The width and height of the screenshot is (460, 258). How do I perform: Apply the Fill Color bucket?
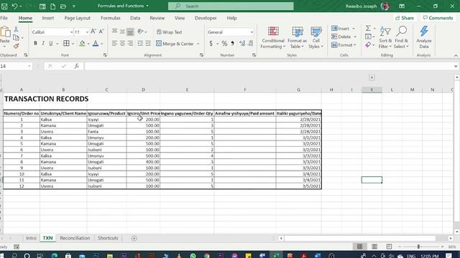tap(82, 44)
